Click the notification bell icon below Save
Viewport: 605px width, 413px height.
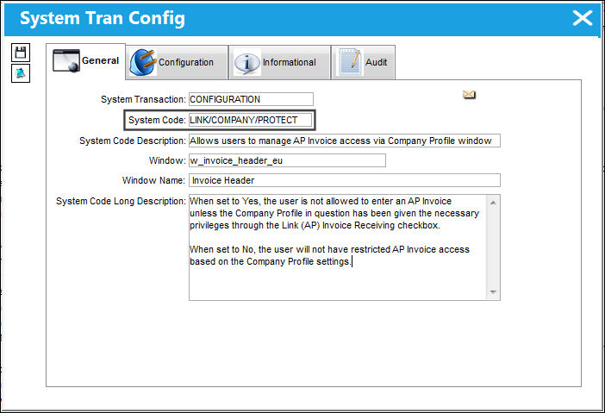point(21,73)
